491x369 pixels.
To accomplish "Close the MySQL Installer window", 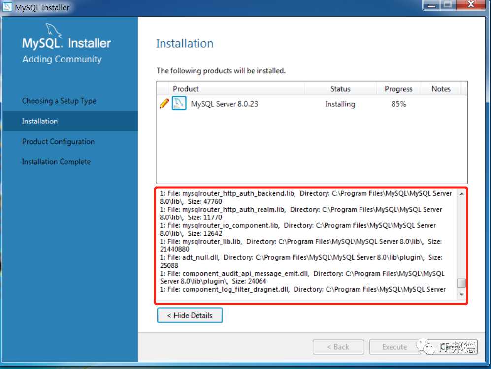I will click(471, 5).
